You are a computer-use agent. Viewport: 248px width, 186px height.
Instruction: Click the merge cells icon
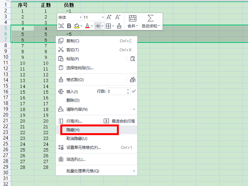point(133,18)
